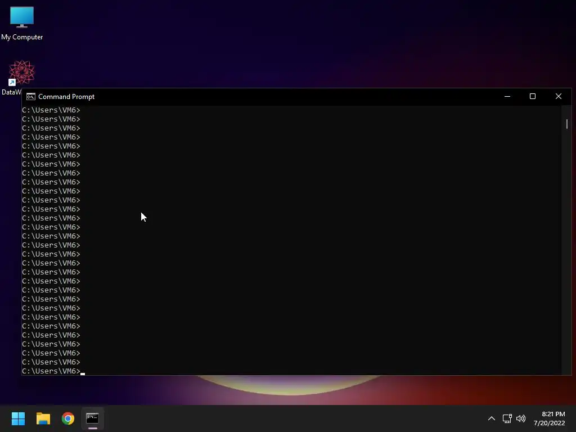Screen dimensions: 576x432
Task: Show hidden system tray icons
Action: click(491, 418)
